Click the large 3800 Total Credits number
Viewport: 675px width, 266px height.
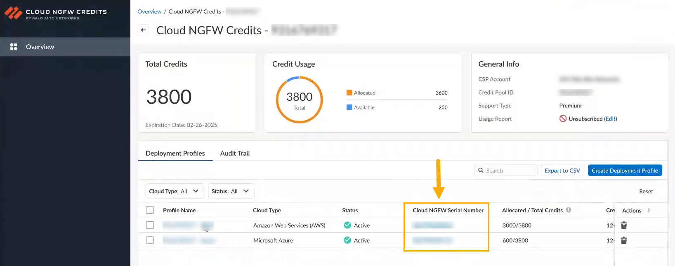169,97
